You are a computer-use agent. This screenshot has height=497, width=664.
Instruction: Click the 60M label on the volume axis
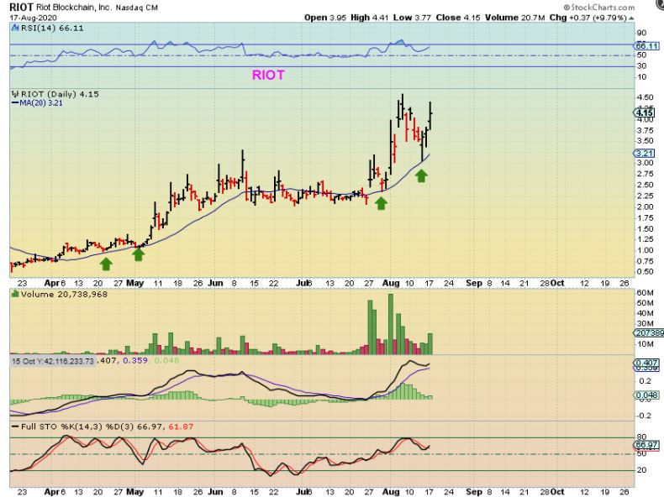pos(645,293)
